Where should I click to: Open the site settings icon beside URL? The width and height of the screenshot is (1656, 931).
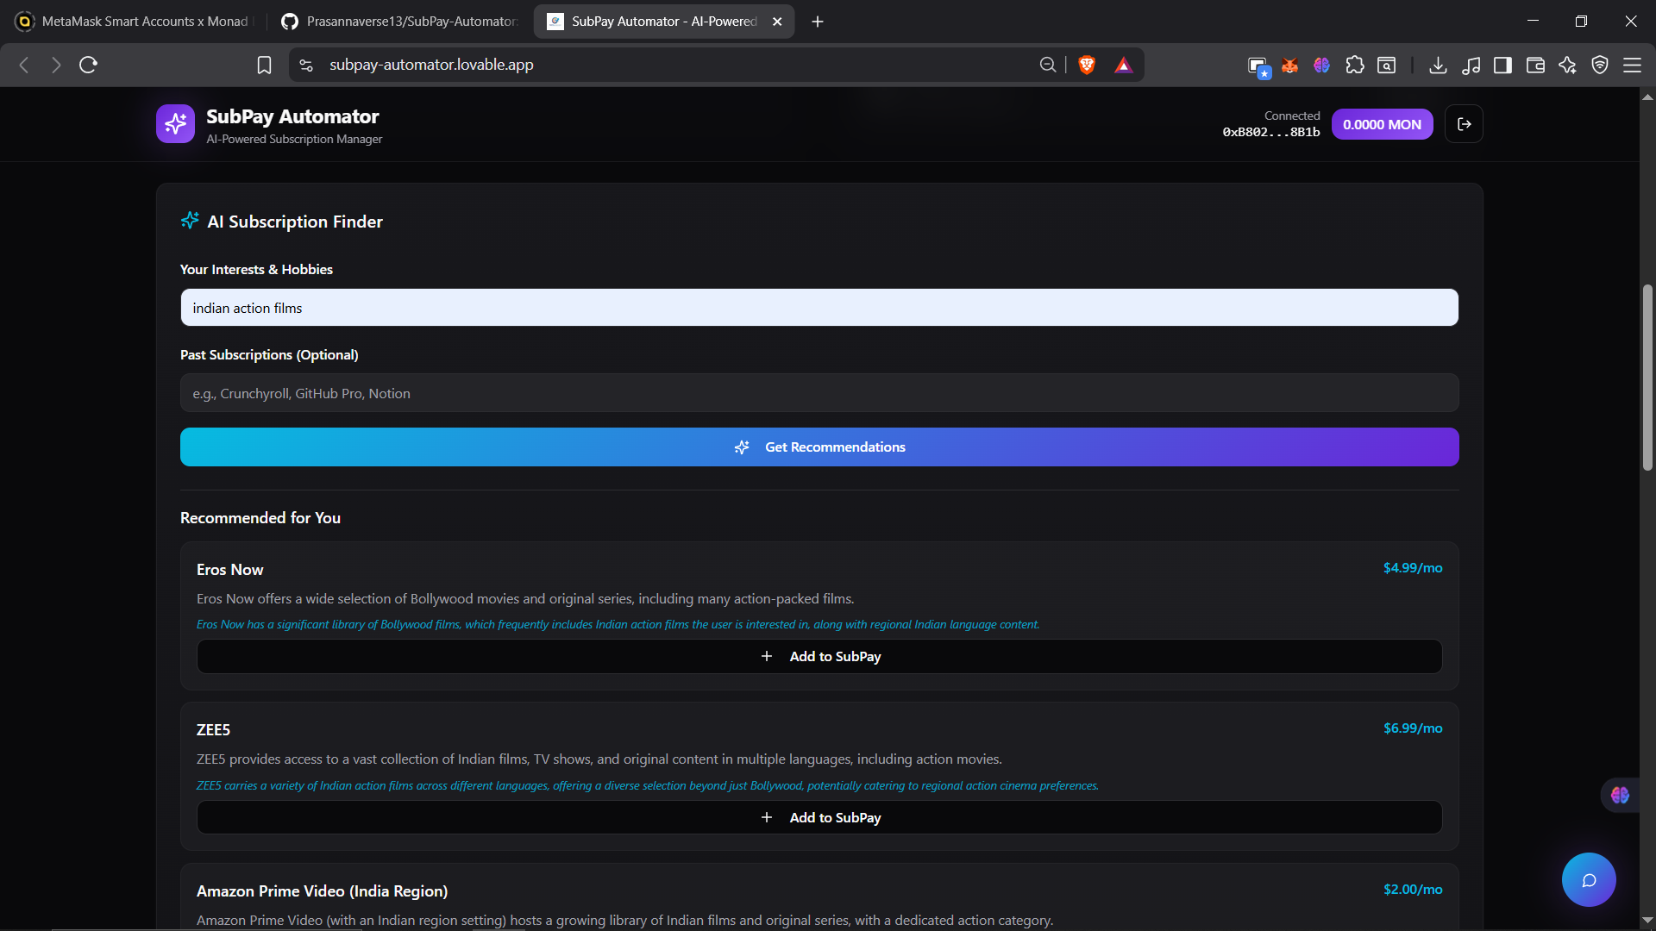pyautogui.click(x=306, y=65)
